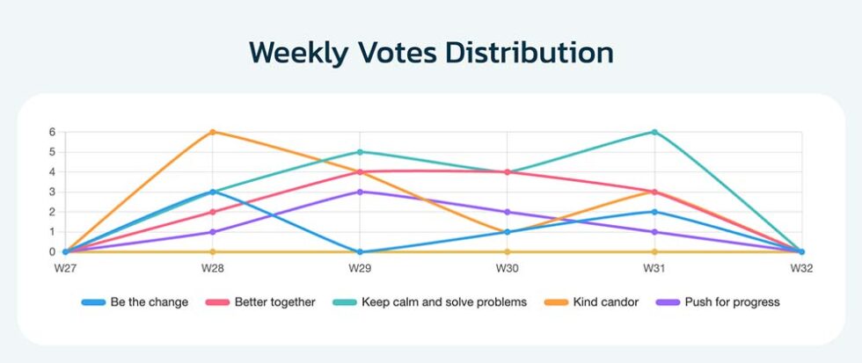This screenshot has width=862, height=363.
Task: Click the orange Kind candor swatch
Action: coord(556,302)
